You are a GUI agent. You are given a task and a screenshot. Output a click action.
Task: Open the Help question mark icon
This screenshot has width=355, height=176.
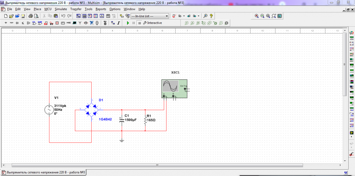tap(211, 16)
